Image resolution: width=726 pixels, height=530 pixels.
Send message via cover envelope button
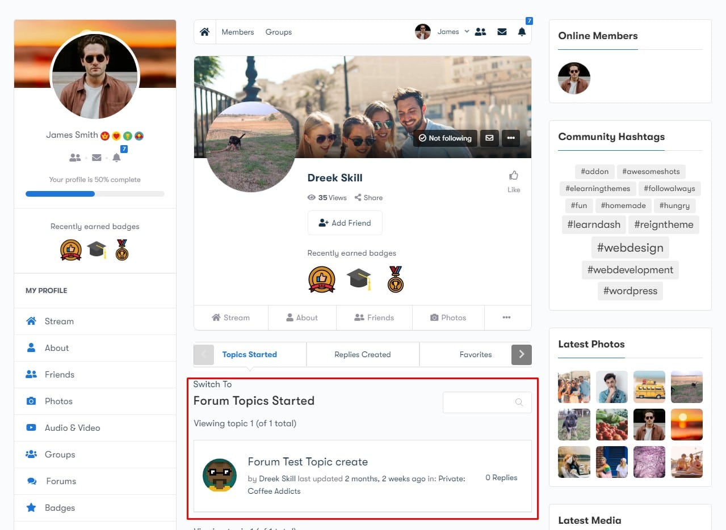[x=489, y=138]
